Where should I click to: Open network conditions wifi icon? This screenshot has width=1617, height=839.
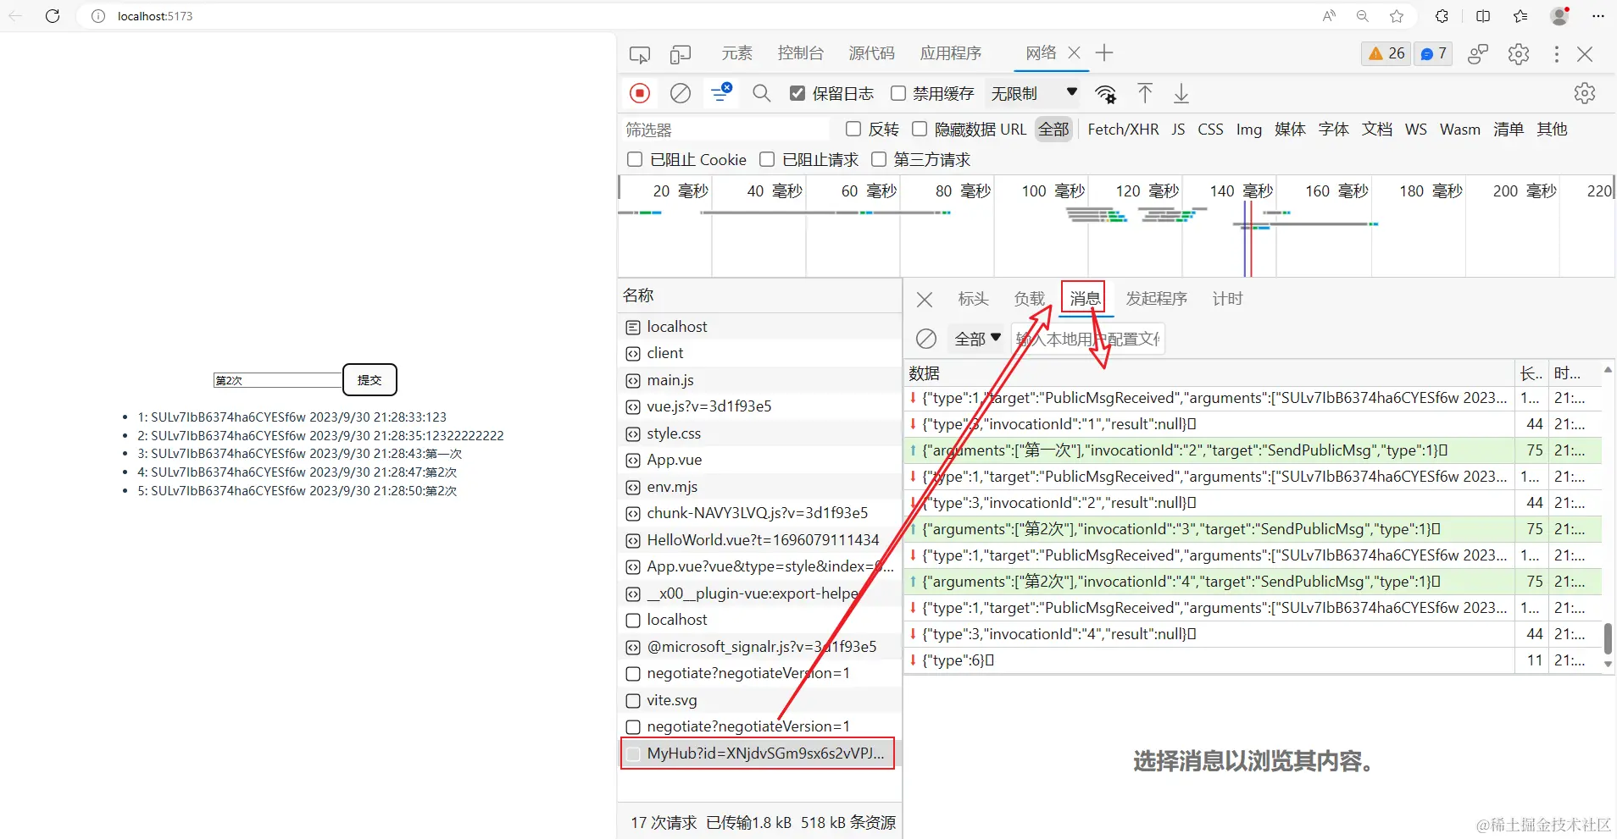click(x=1106, y=93)
